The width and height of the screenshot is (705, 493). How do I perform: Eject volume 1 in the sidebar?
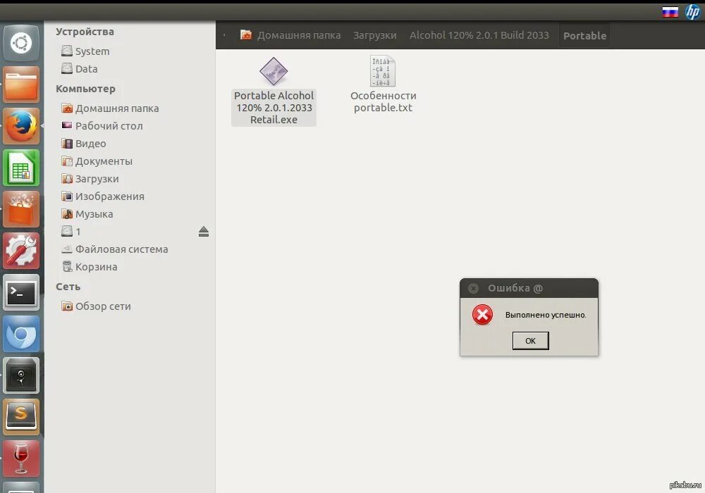coord(204,232)
